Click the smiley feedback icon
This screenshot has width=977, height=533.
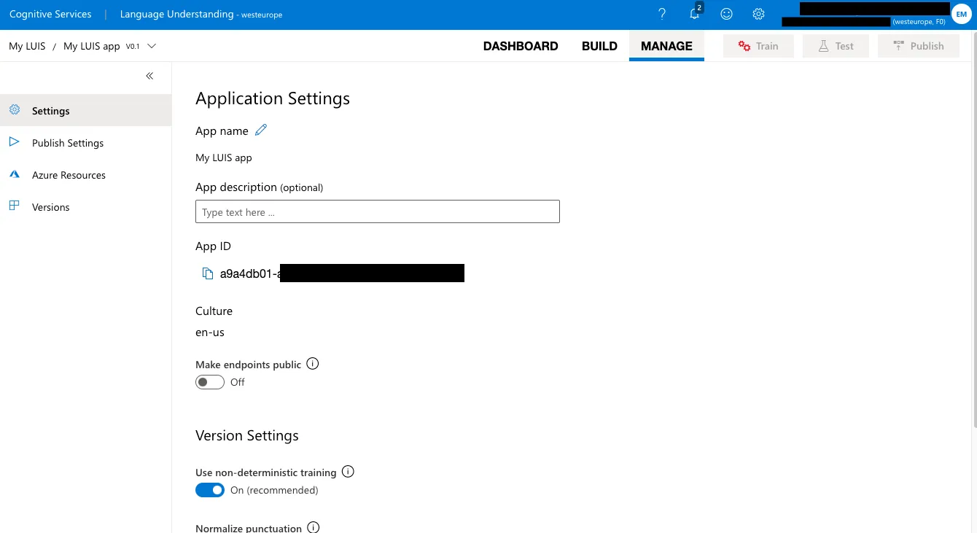pos(726,14)
